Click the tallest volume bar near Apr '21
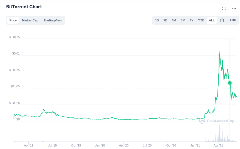The height and width of the screenshot is (149, 240). pyautogui.click(x=219, y=133)
